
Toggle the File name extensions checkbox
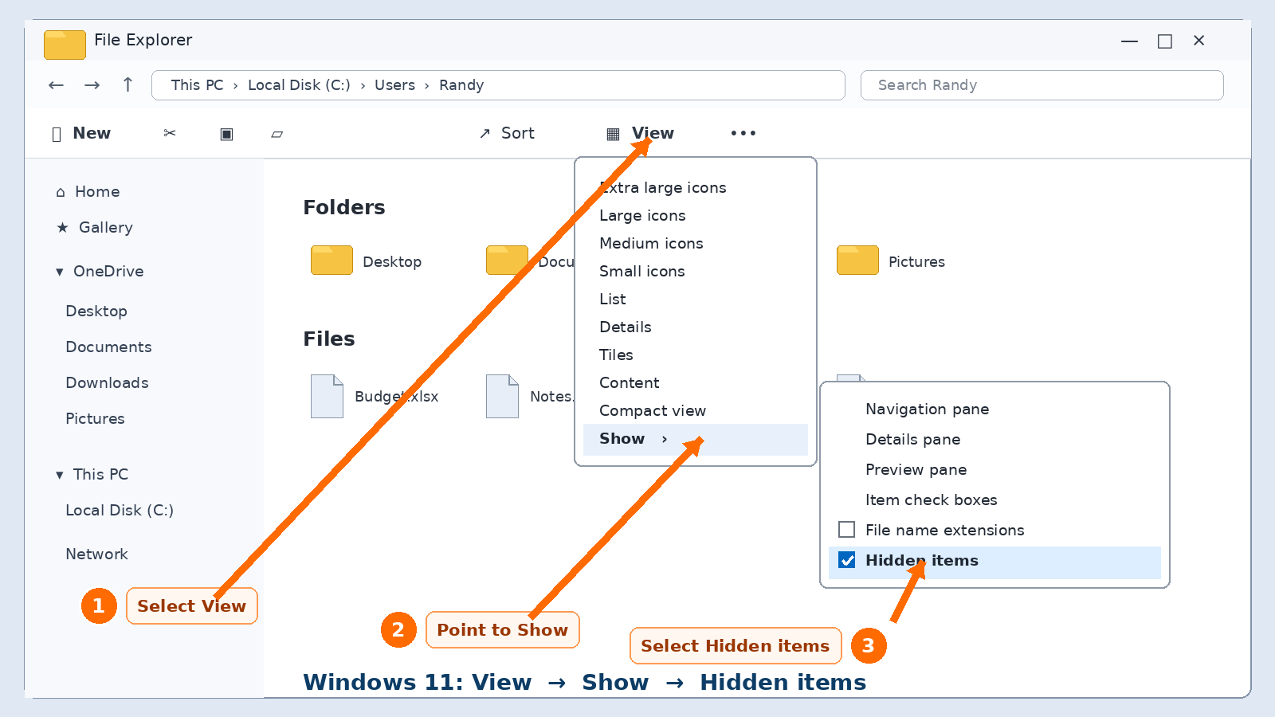847,530
